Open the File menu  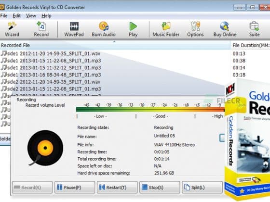coord(4,16)
